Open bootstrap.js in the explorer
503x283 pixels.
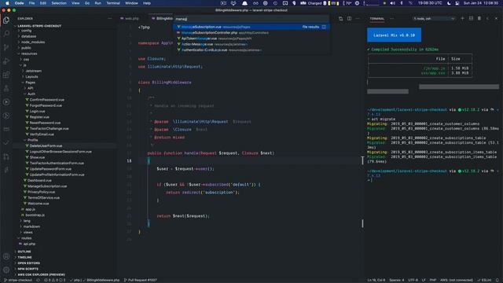click(35, 215)
